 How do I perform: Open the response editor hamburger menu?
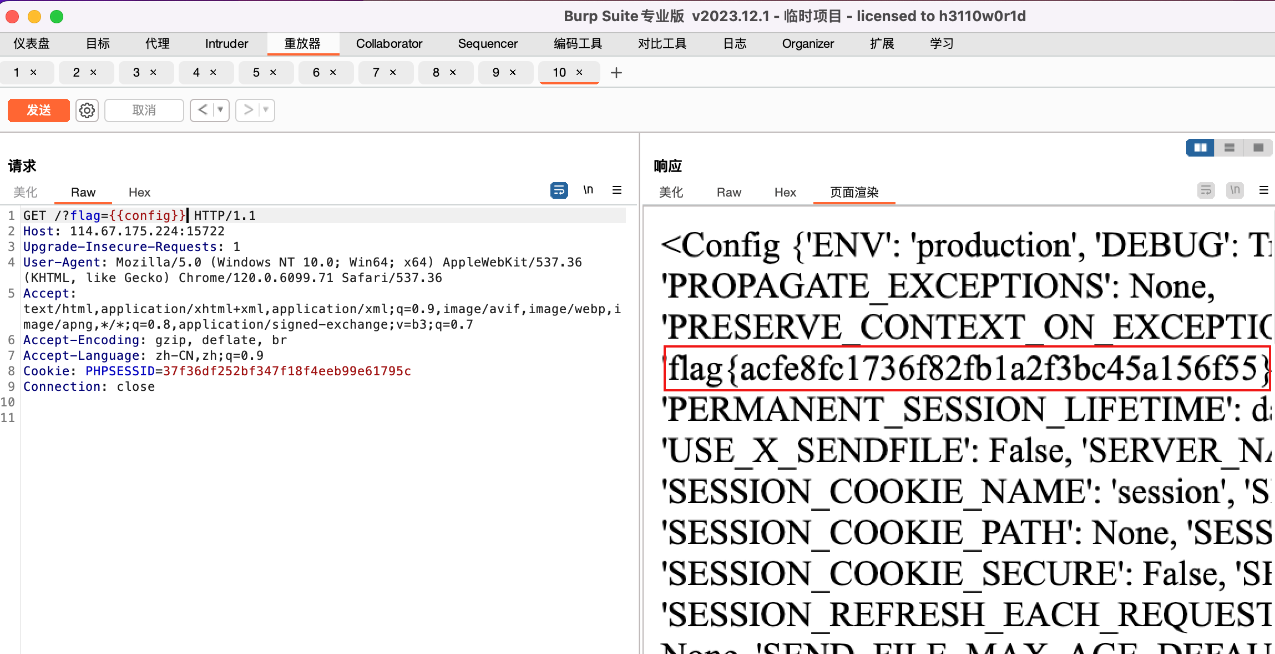1265,190
